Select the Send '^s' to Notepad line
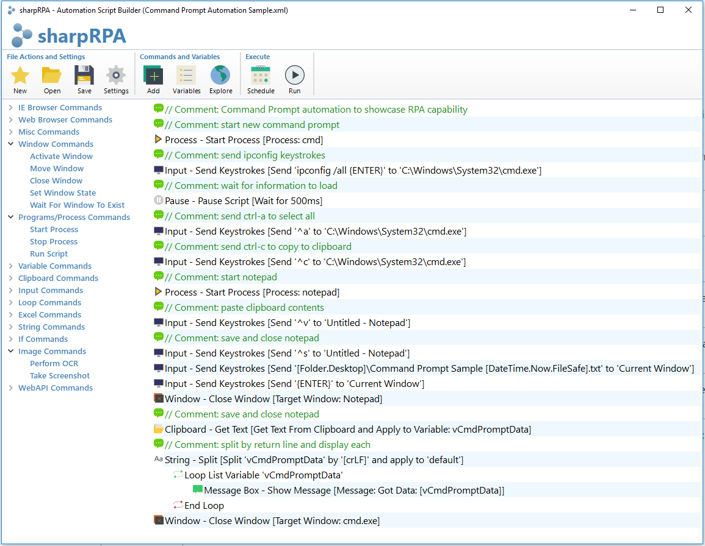This screenshot has width=705, height=546. (287, 353)
